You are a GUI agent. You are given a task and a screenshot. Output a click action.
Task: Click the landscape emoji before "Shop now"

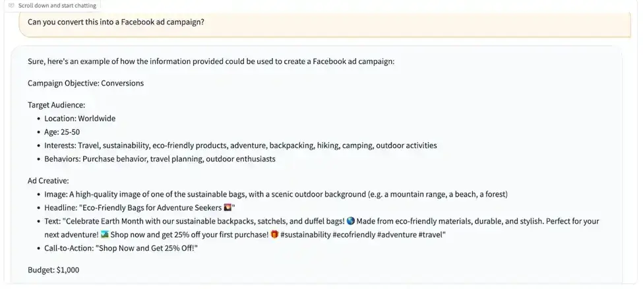pos(105,234)
